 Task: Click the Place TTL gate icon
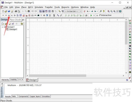[x=18, y=15]
